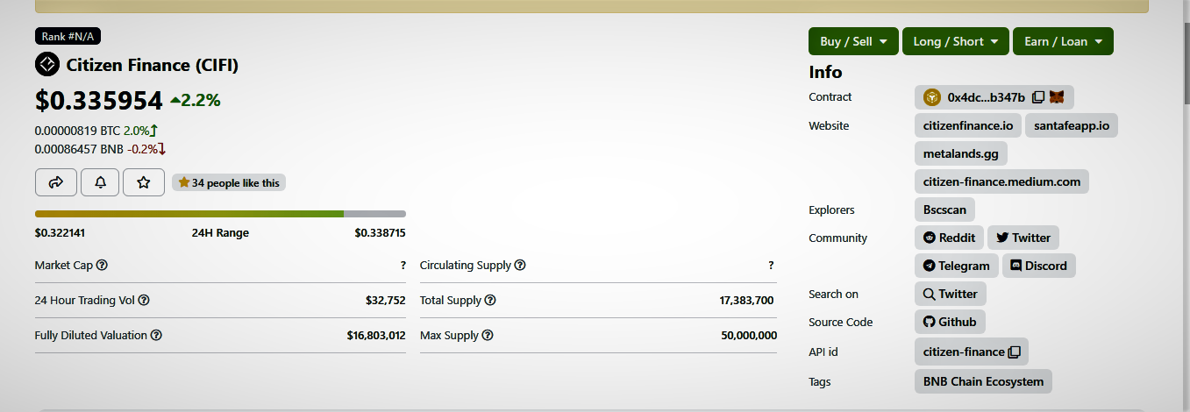The image size is (1190, 412).
Task: Expand the Long / Short dropdown
Action: point(955,41)
